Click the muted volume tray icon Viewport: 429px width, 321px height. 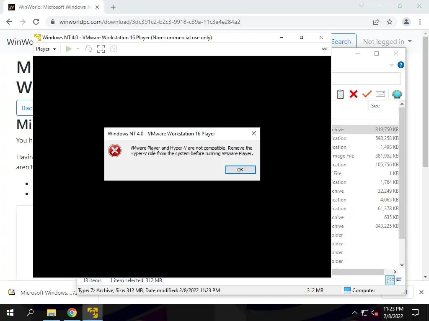[375, 313]
